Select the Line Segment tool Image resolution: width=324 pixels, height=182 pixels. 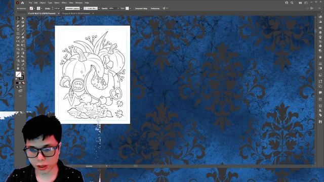[23, 30]
